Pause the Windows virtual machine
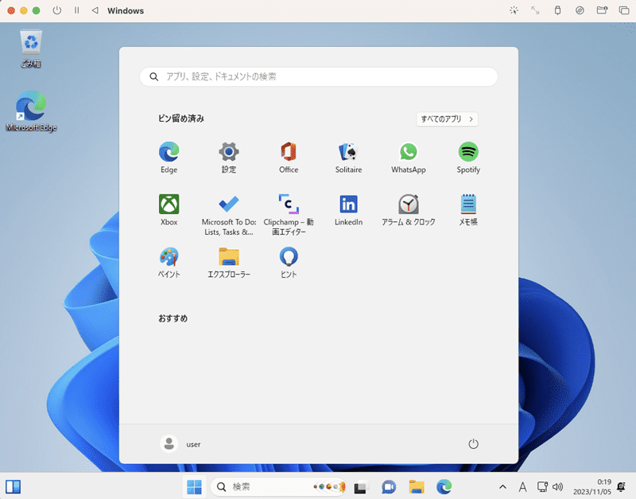This screenshot has width=636, height=499. (x=76, y=10)
